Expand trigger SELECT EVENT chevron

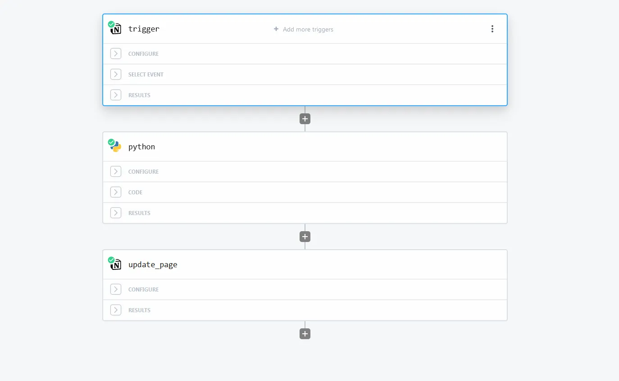tap(116, 74)
